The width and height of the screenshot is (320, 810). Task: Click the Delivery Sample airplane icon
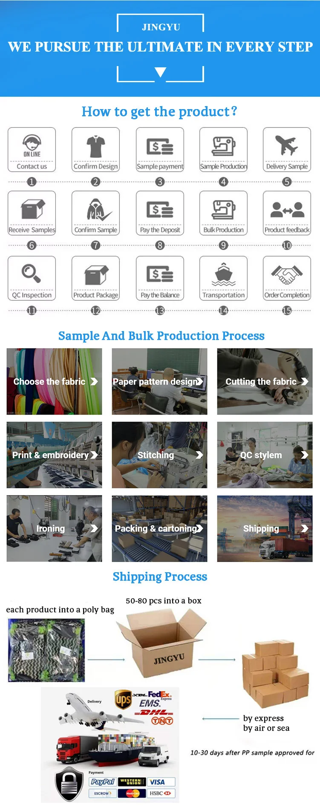click(287, 146)
